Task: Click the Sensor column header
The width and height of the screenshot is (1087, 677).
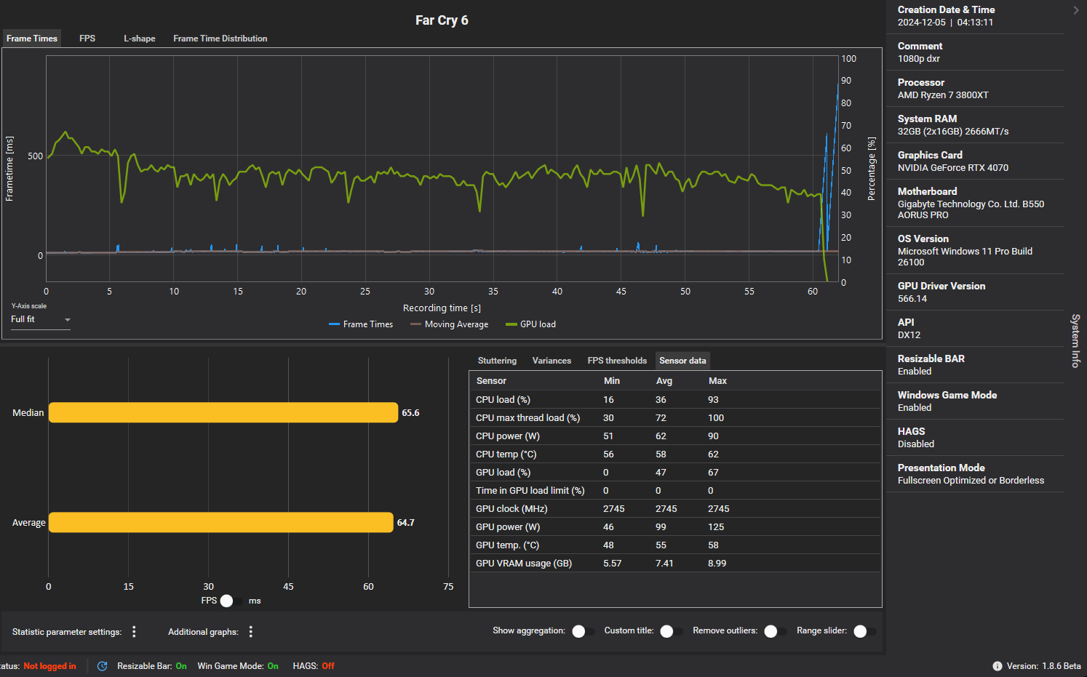Action: tap(491, 381)
